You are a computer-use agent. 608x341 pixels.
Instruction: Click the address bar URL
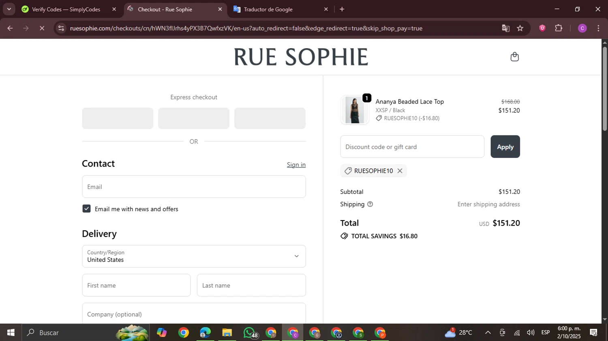[x=246, y=28]
